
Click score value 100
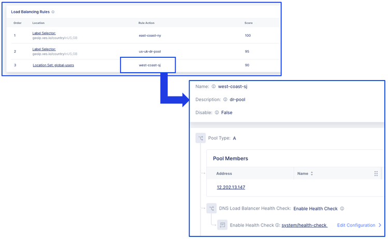tap(248, 36)
